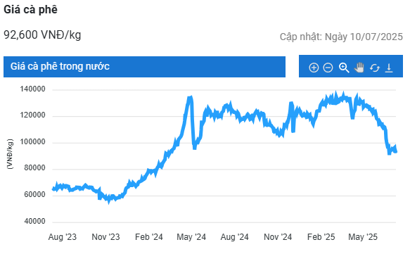Click the zoom in plus icon
Screen dimensions: 410x254
(314, 68)
